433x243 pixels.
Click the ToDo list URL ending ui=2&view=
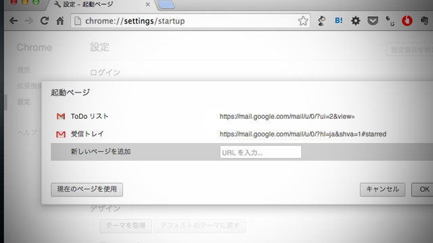[x=287, y=117]
